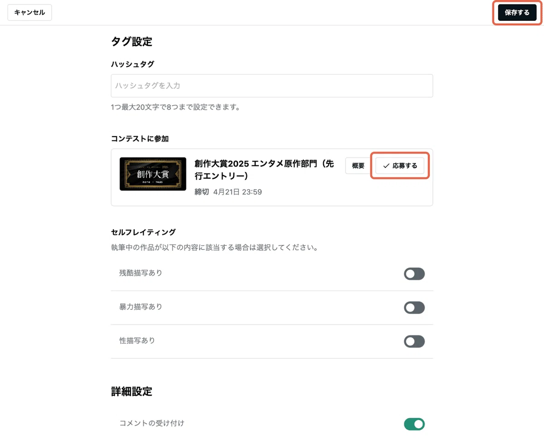The width and height of the screenshot is (544, 440).
Task: Enable 暴力描写あり toggle
Action: pyautogui.click(x=414, y=308)
